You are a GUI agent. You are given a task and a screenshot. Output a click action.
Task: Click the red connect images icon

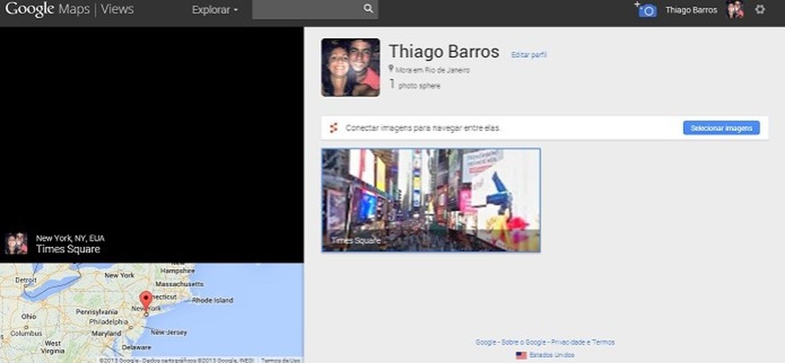point(333,128)
